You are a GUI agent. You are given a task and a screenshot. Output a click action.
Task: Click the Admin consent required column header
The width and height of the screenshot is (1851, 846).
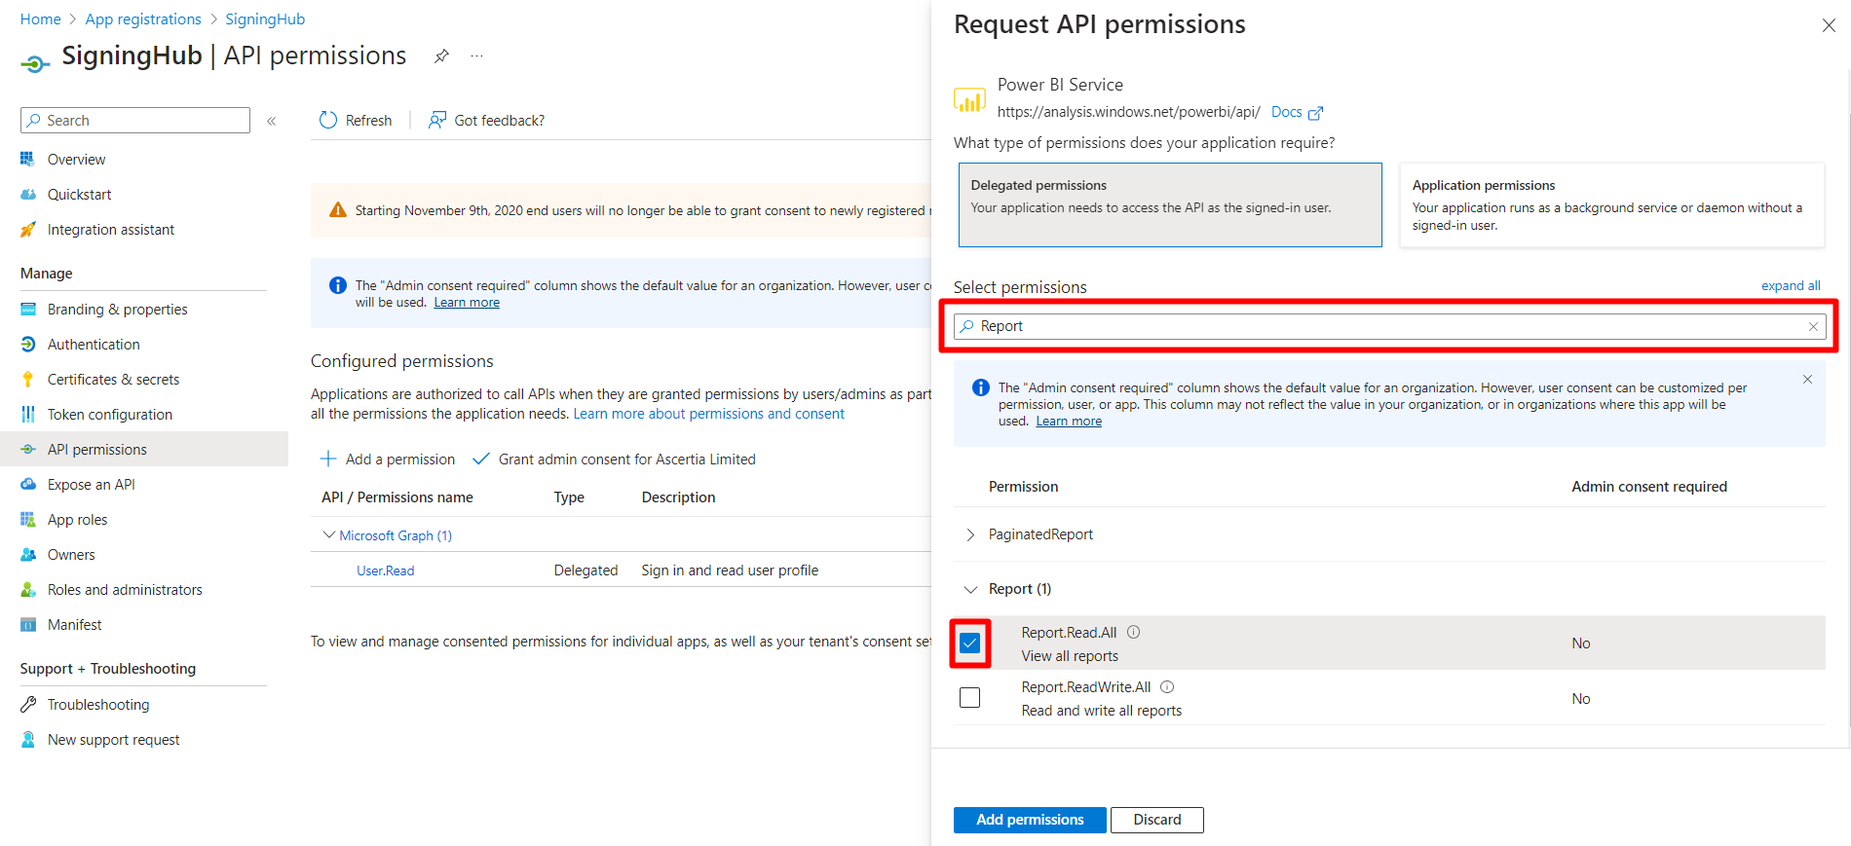(1649, 487)
